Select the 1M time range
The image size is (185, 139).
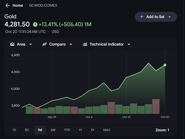click(x=40, y=130)
